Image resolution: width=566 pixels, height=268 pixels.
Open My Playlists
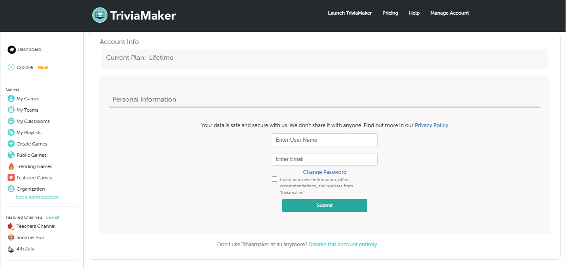click(x=29, y=132)
